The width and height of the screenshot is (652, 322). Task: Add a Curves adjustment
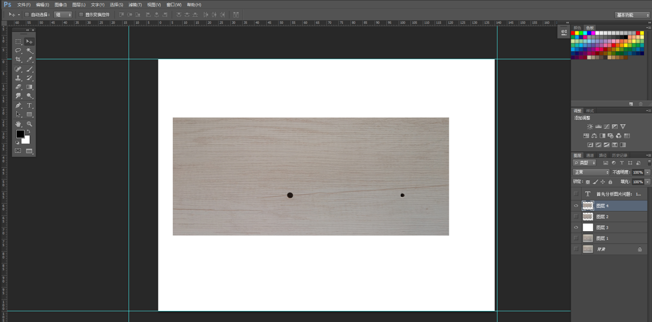607,126
